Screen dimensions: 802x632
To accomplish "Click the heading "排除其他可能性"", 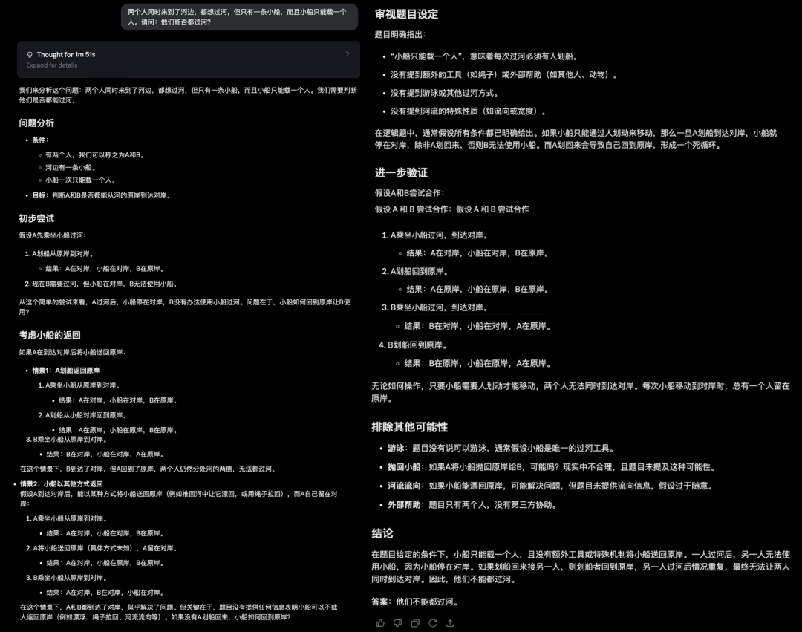I will point(410,427).
